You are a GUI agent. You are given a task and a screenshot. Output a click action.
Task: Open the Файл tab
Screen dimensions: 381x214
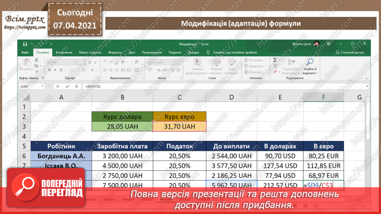click(x=25, y=52)
